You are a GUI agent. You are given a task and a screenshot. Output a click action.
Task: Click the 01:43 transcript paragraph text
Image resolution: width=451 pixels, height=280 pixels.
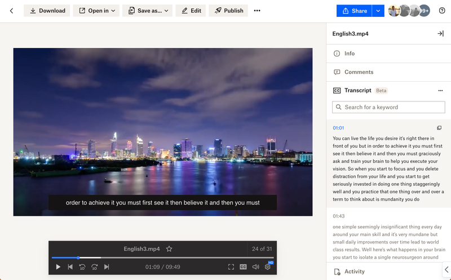tap(388, 242)
